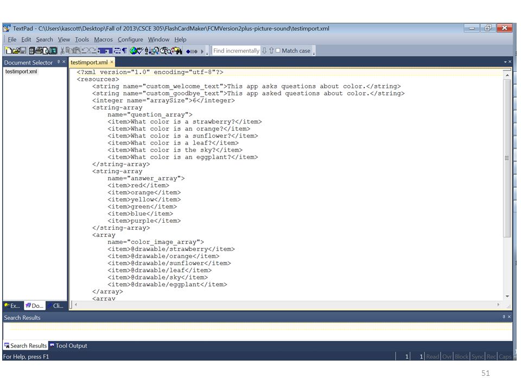
Task: Click the horizontal scrollbar left arrow
Action: tap(76, 305)
